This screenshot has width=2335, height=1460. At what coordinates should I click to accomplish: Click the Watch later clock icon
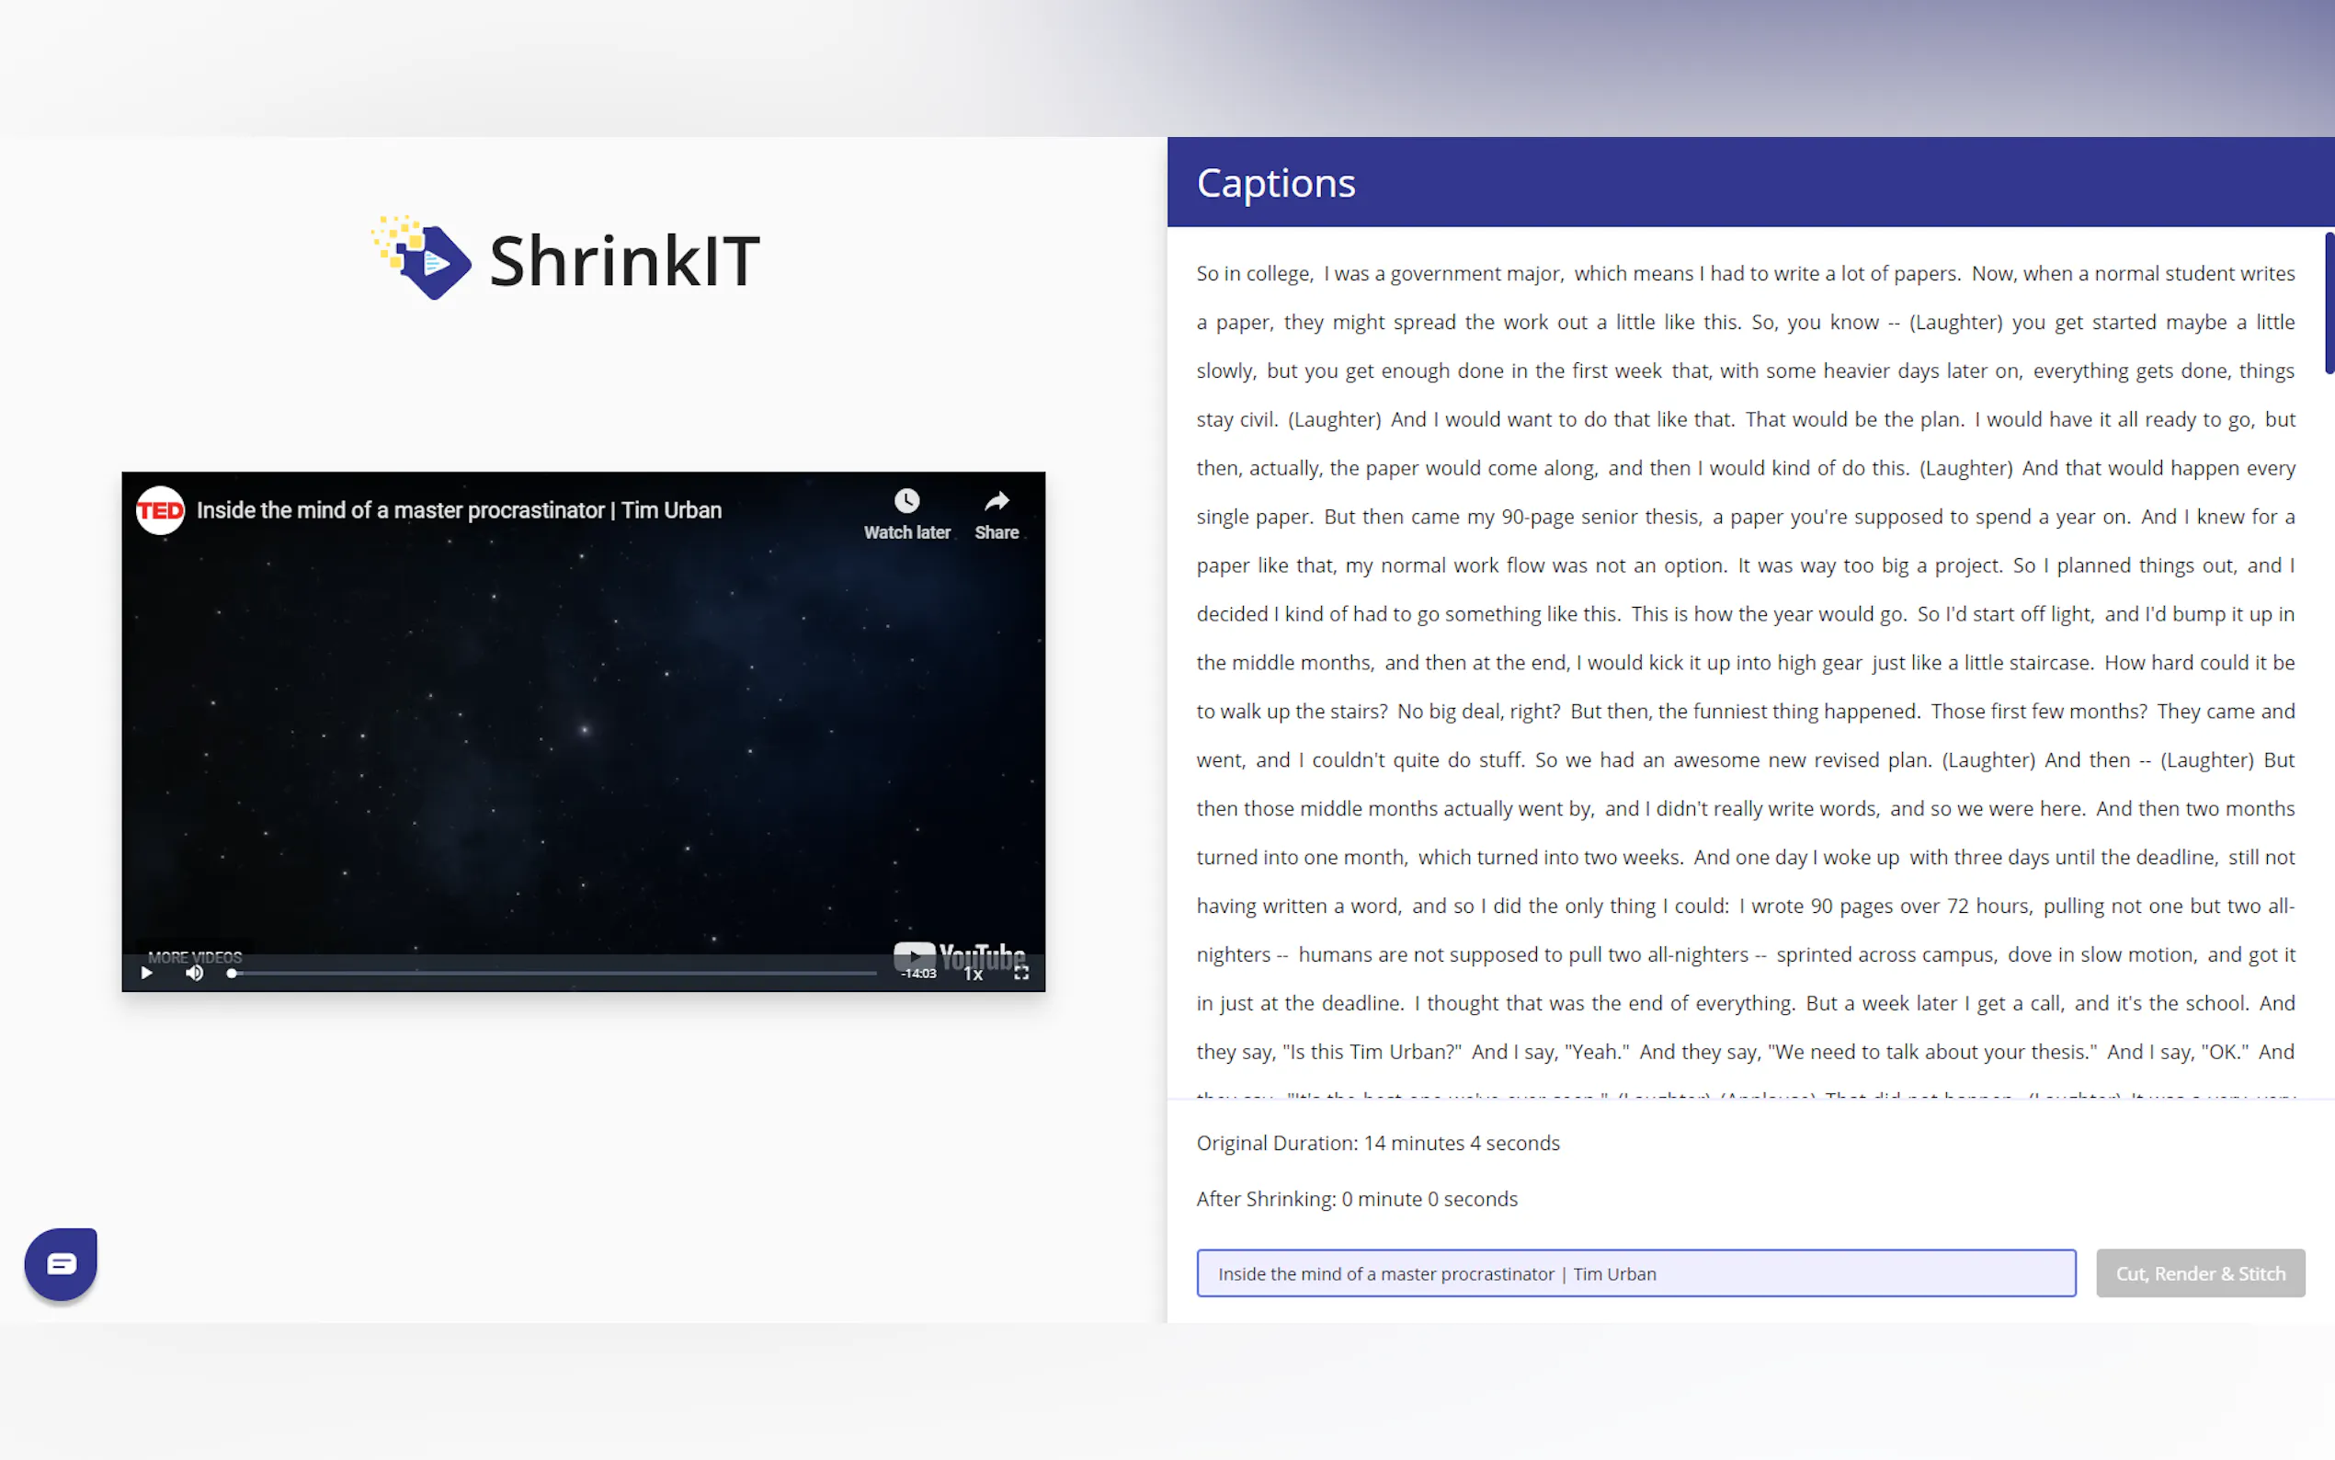click(x=906, y=501)
